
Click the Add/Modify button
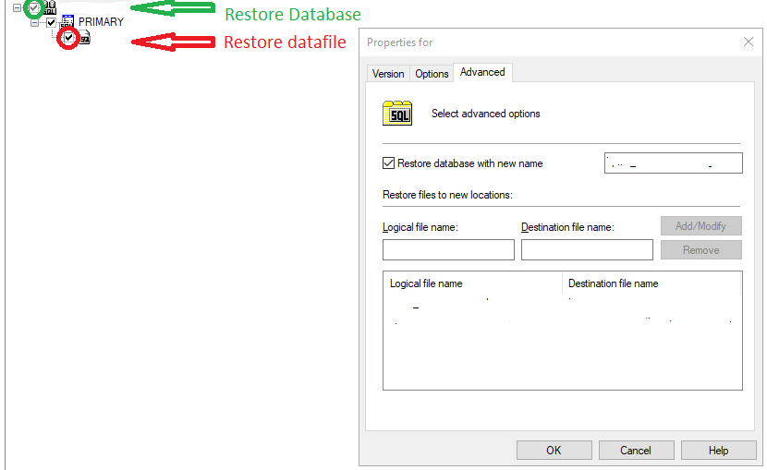(701, 226)
